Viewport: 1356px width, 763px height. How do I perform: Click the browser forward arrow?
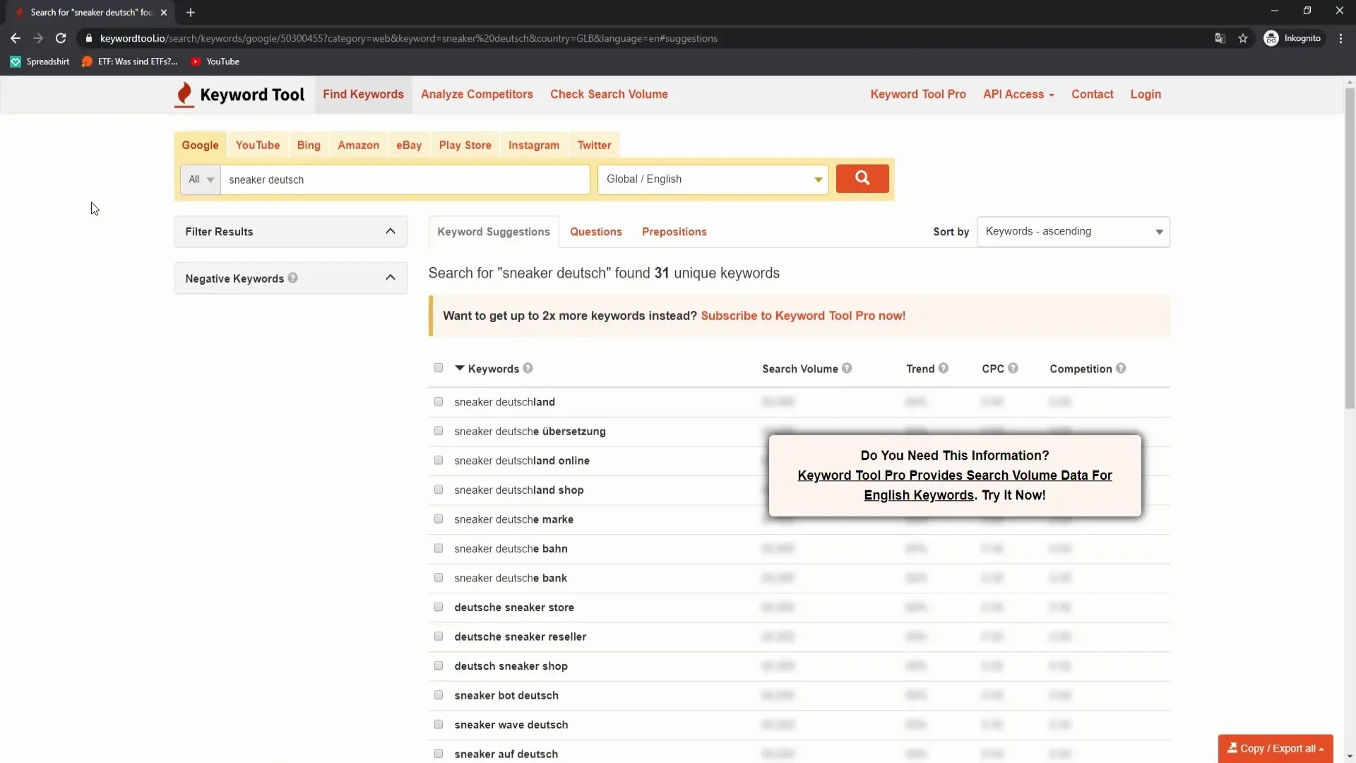[x=38, y=38]
